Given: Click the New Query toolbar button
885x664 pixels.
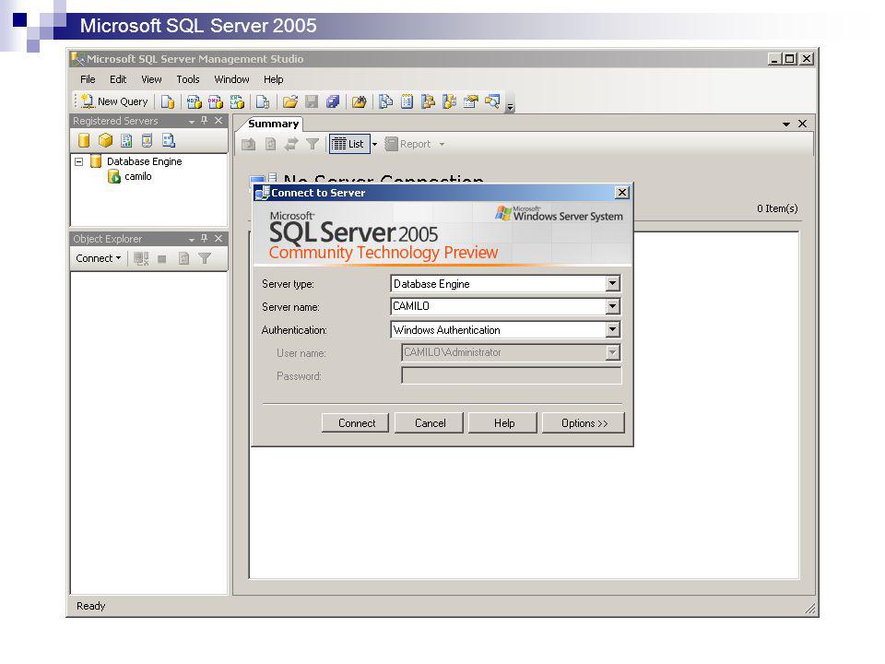Looking at the screenshot, I should (114, 101).
